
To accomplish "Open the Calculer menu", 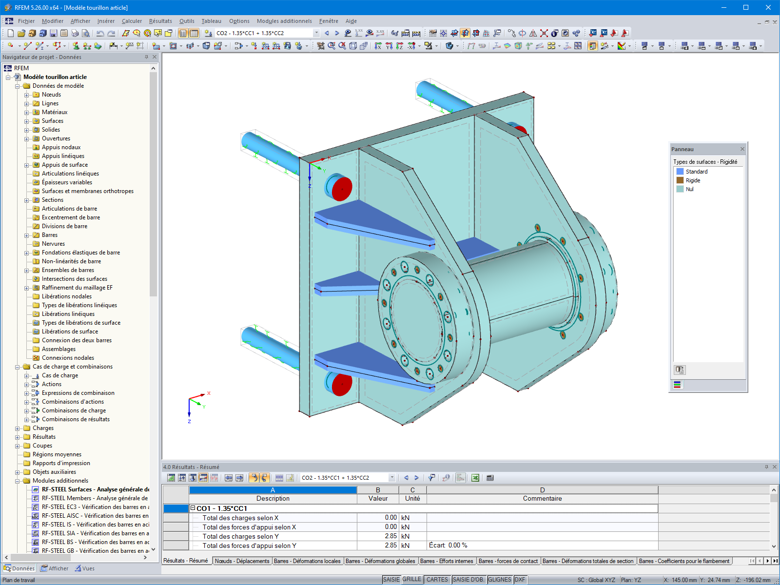I will tap(132, 21).
